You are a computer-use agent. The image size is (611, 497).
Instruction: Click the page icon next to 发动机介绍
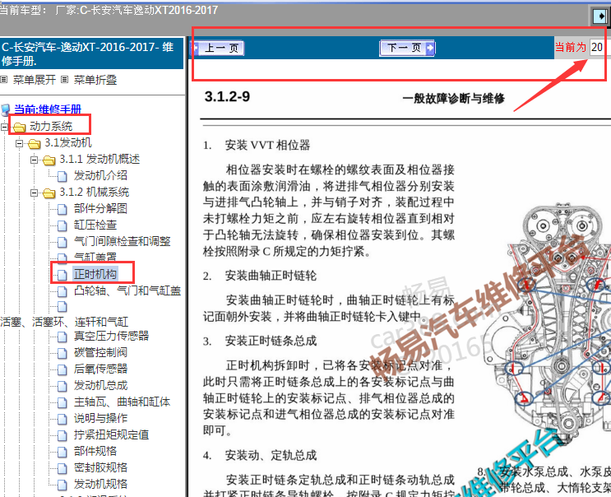(62, 176)
